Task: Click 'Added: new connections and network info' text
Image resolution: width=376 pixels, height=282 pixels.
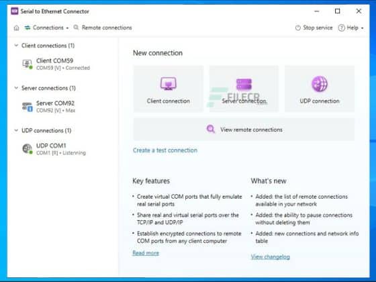Action: point(307,237)
